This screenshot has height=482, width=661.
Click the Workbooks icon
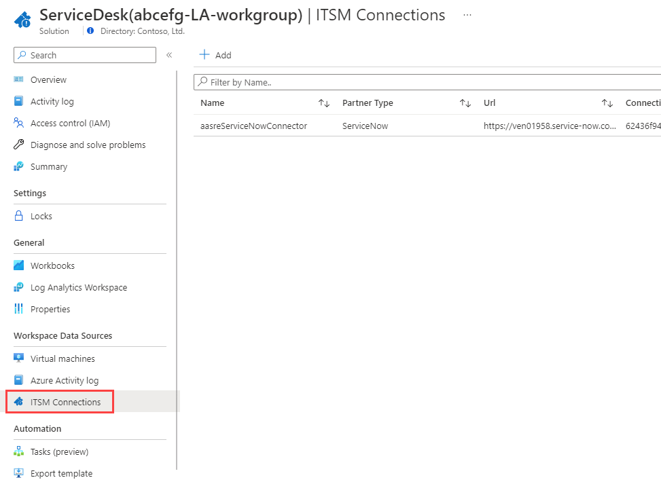[18, 265]
